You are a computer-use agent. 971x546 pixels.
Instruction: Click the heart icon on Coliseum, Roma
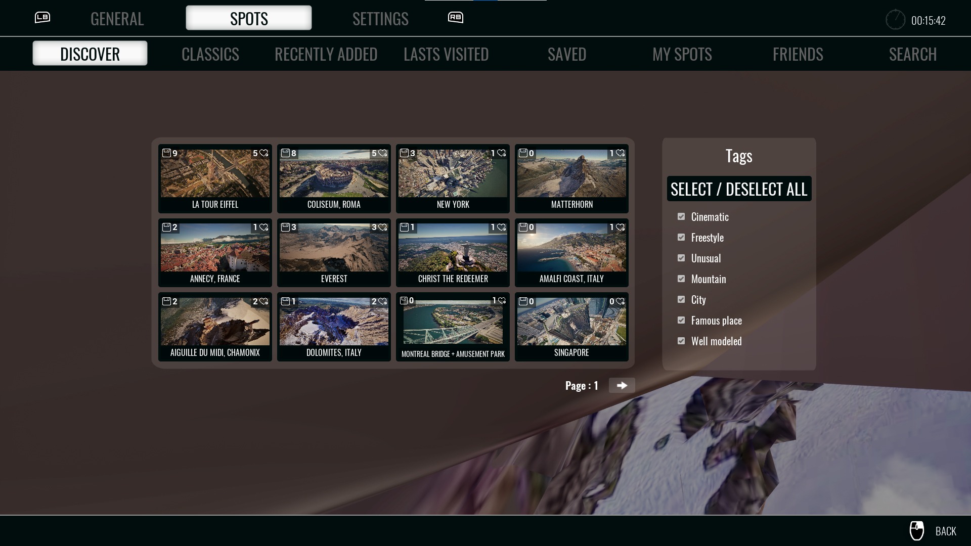click(383, 153)
